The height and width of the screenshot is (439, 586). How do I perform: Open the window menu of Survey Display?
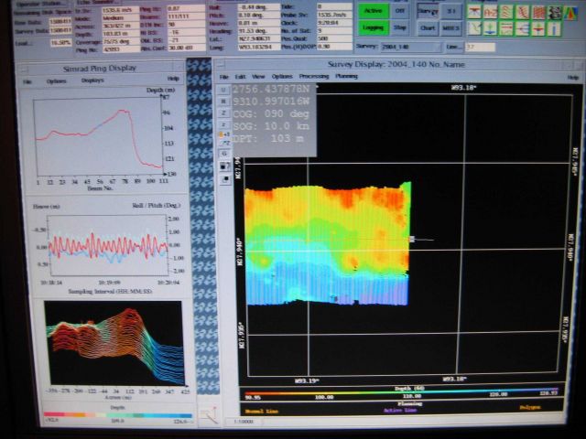coord(221,65)
